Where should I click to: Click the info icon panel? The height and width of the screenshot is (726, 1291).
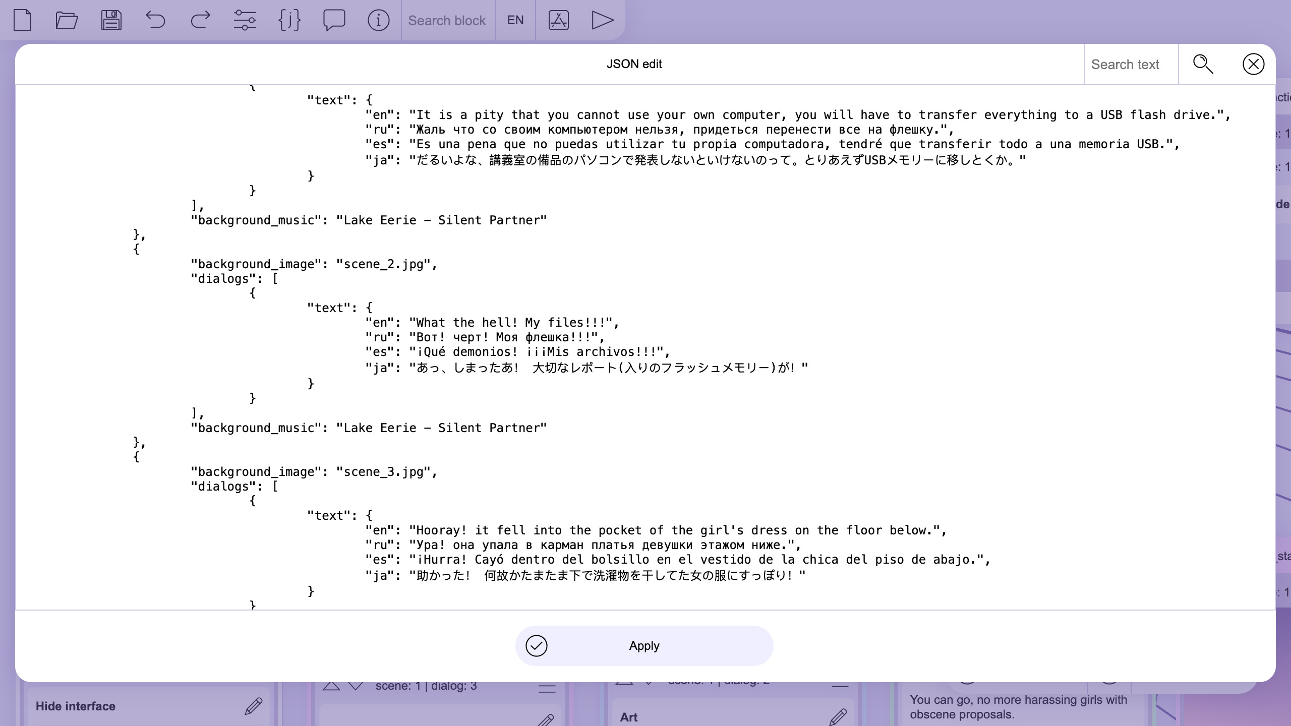pyautogui.click(x=378, y=20)
